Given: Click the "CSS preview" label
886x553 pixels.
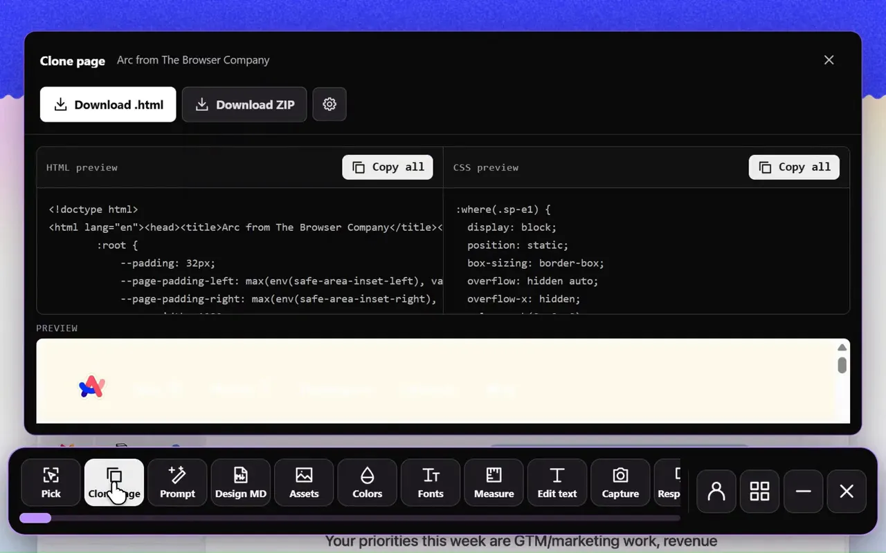Looking at the screenshot, I should [486, 167].
